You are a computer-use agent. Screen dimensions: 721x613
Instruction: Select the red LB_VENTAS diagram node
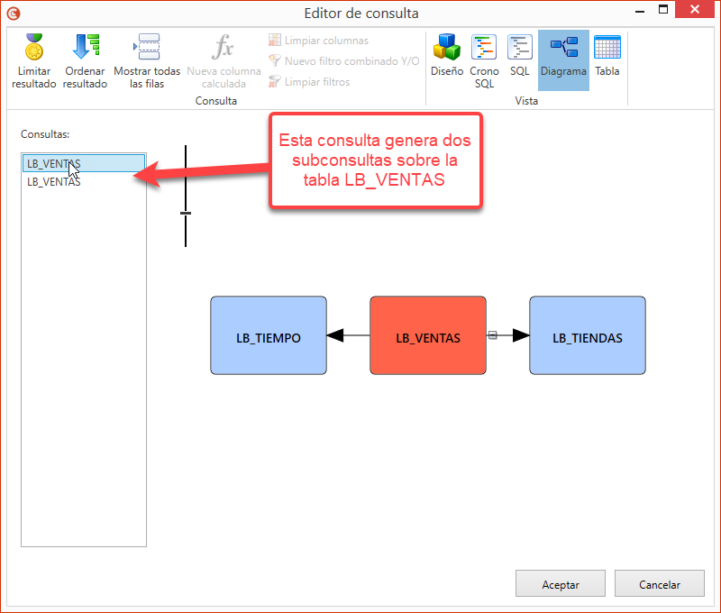click(x=427, y=335)
